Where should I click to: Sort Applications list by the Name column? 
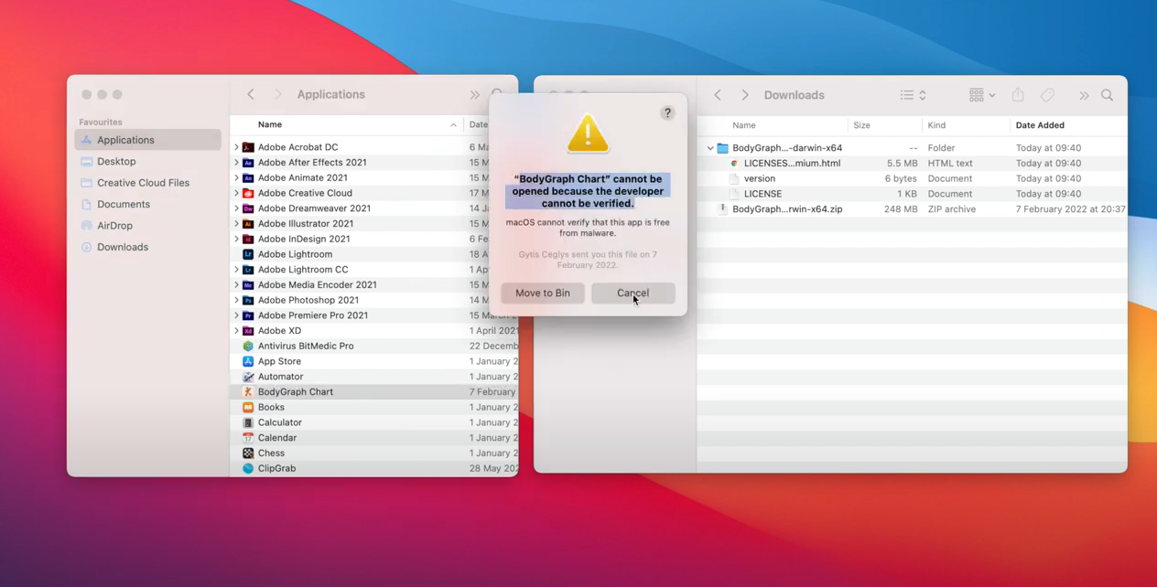point(348,124)
